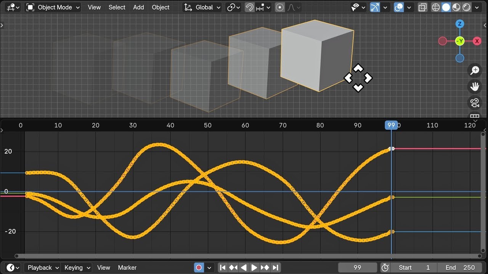The image size is (488, 274).
Task: Toggle auto keying record button
Action: coord(199,268)
